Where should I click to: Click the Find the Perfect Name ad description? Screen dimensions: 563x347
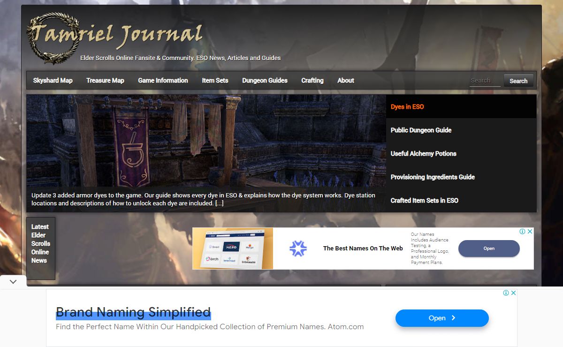(x=210, y=327)
